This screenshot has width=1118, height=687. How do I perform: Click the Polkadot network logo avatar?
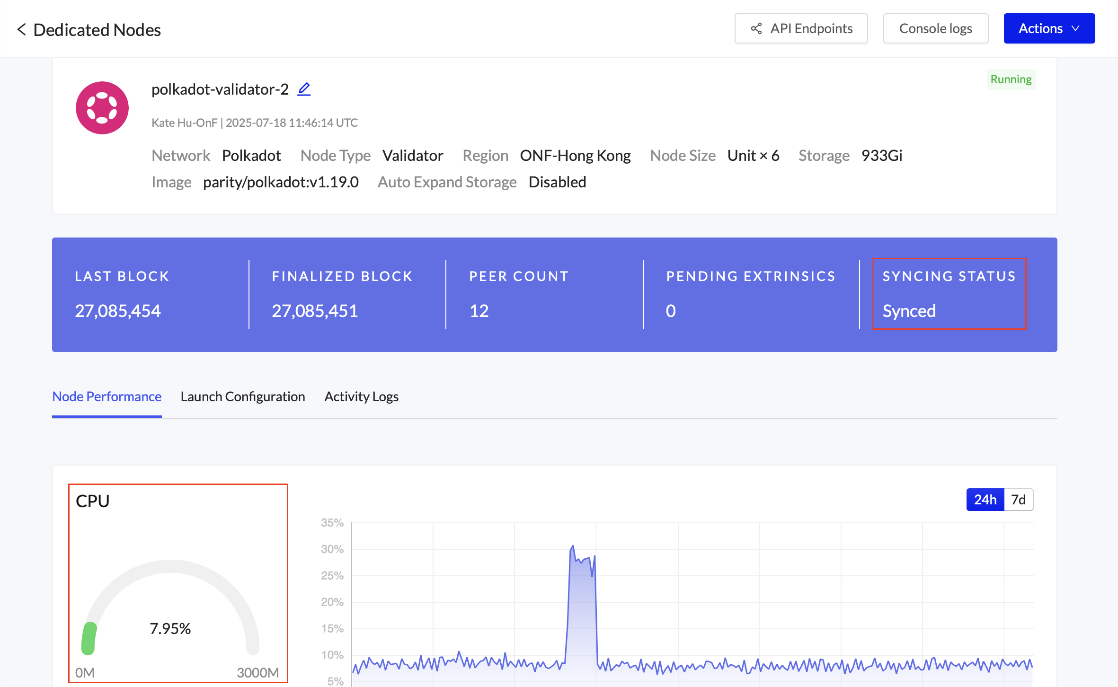click(x=102, y=108)
